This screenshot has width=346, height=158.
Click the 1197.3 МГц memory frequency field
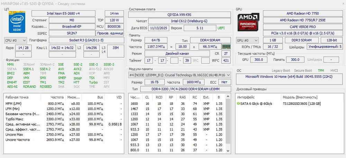[156, 47]
